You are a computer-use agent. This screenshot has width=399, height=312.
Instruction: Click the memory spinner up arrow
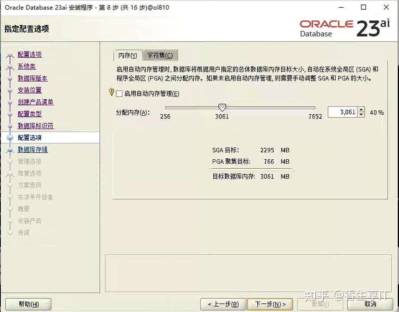[360, 109]
